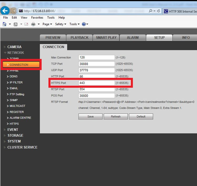Click the Save button
The image size is (197, 186).
pos(90,116)
